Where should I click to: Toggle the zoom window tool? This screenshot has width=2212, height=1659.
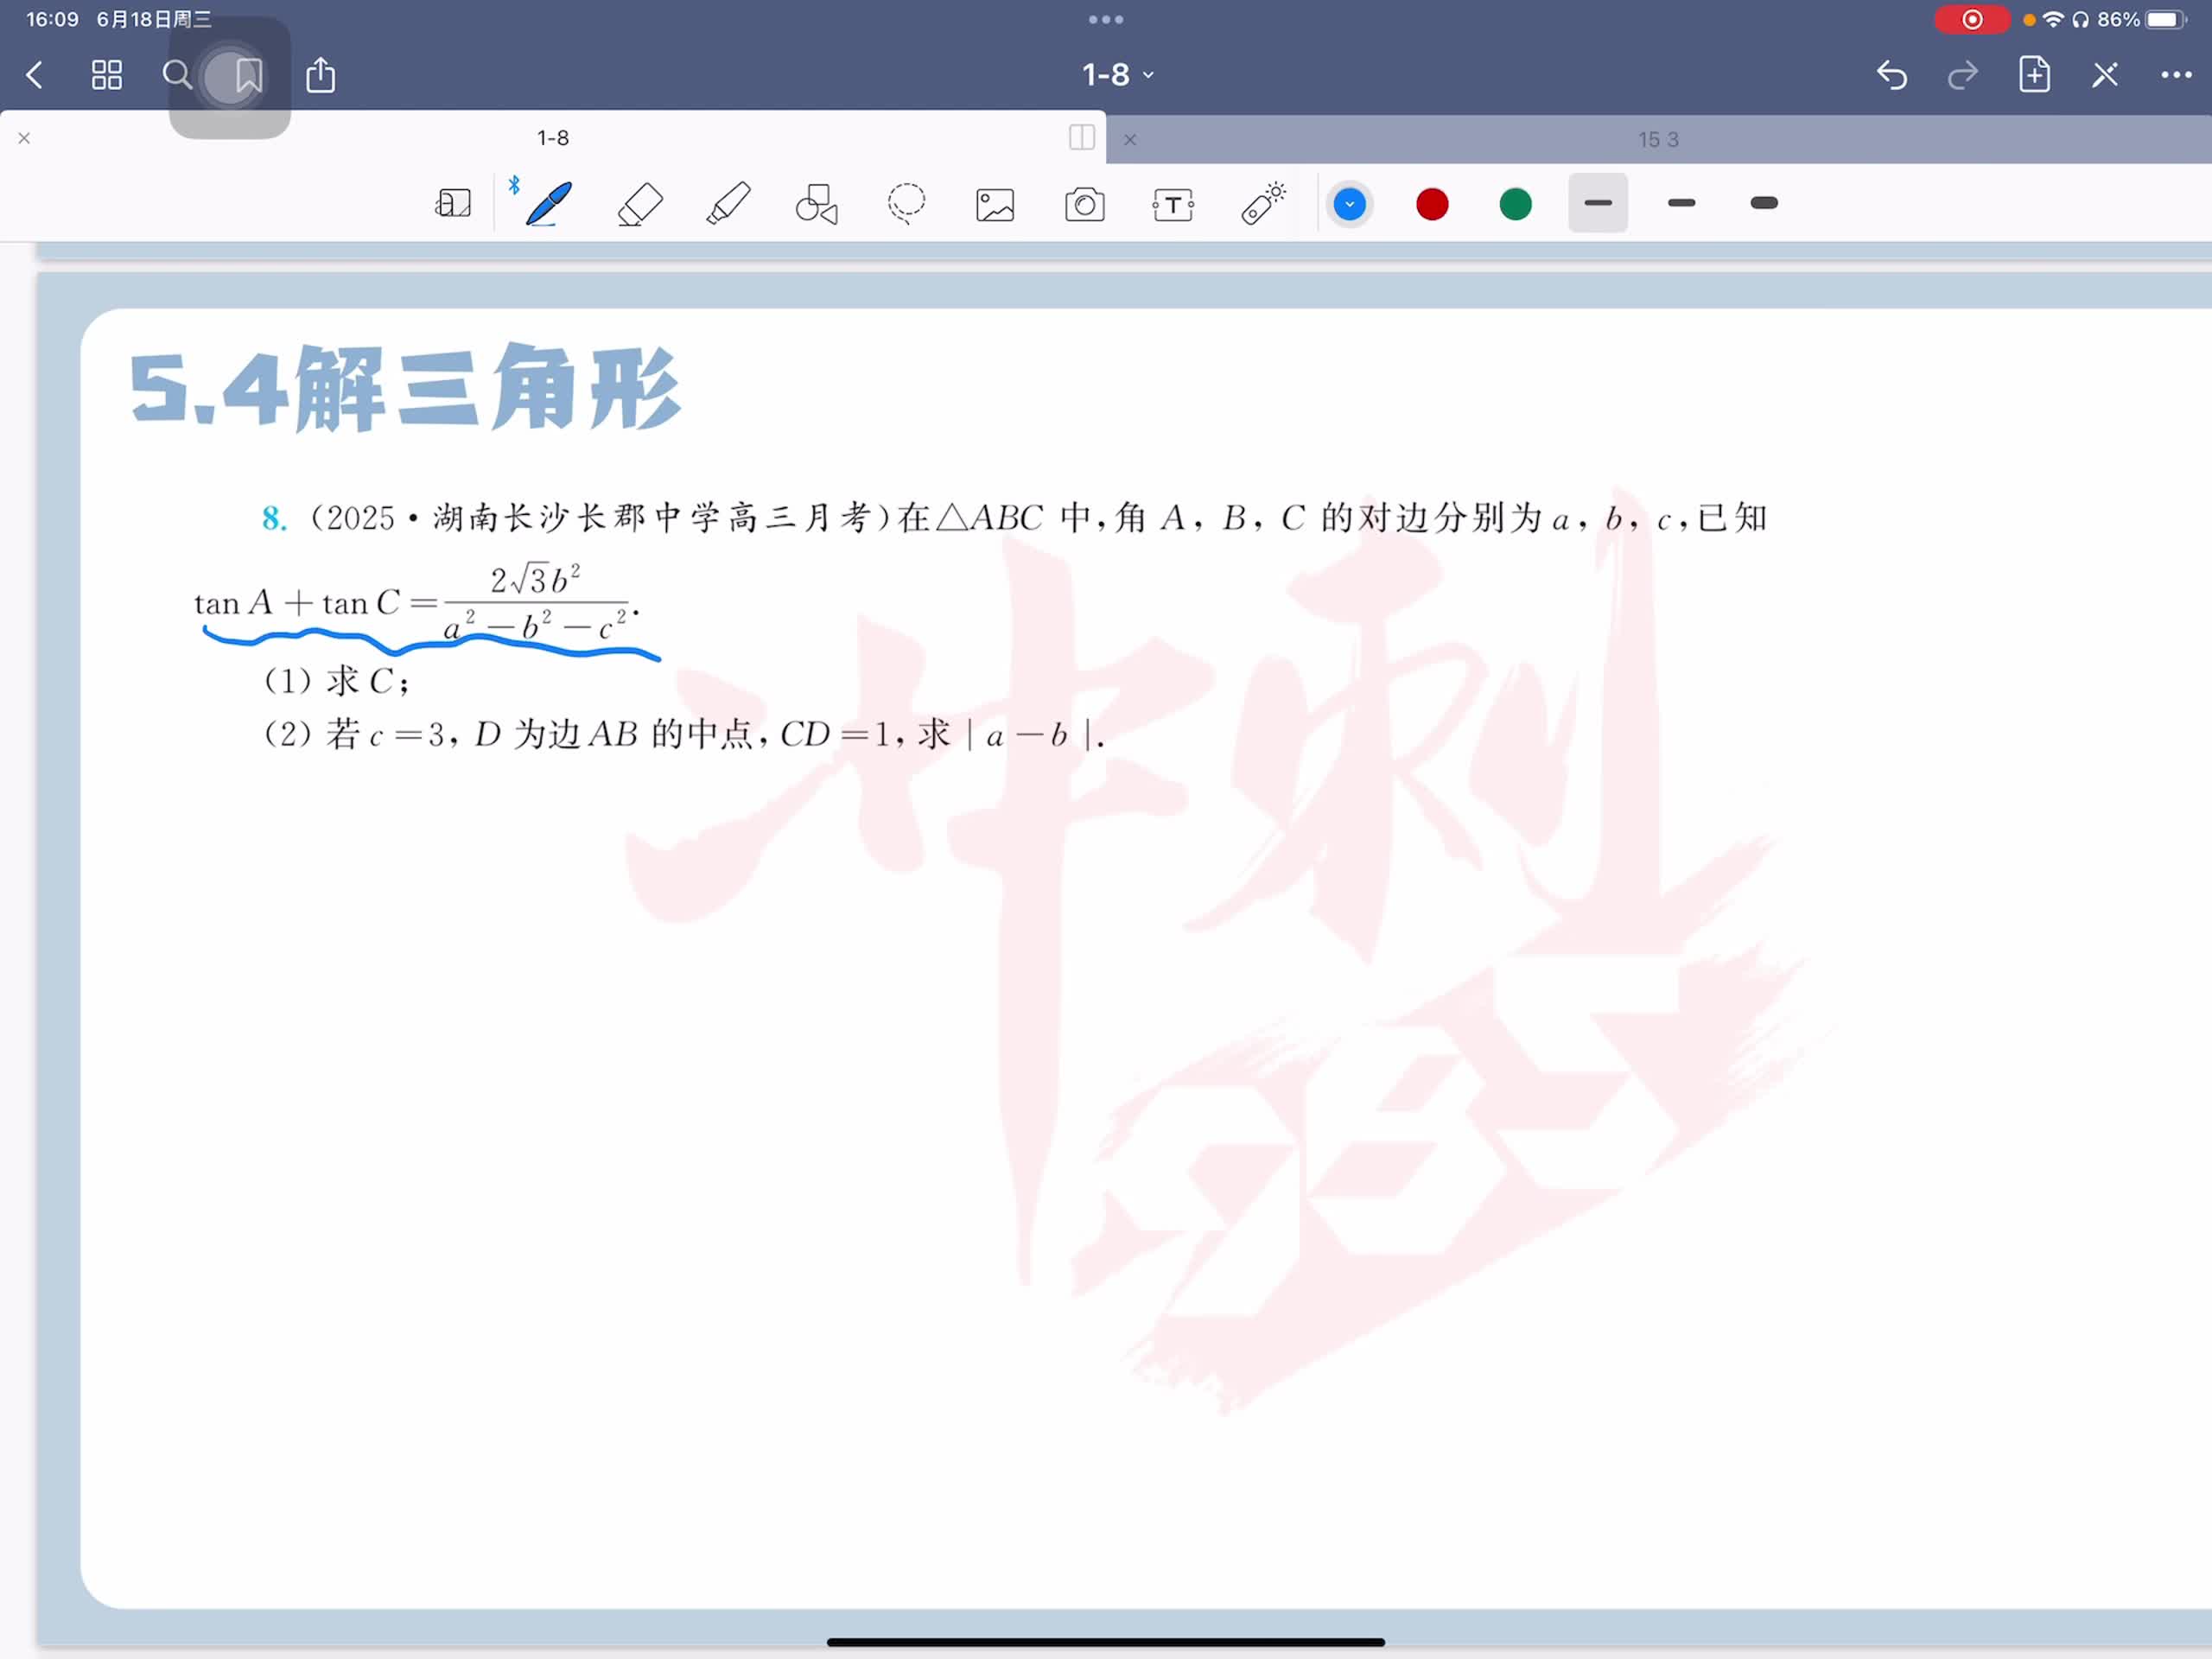(x=453, y=205)
